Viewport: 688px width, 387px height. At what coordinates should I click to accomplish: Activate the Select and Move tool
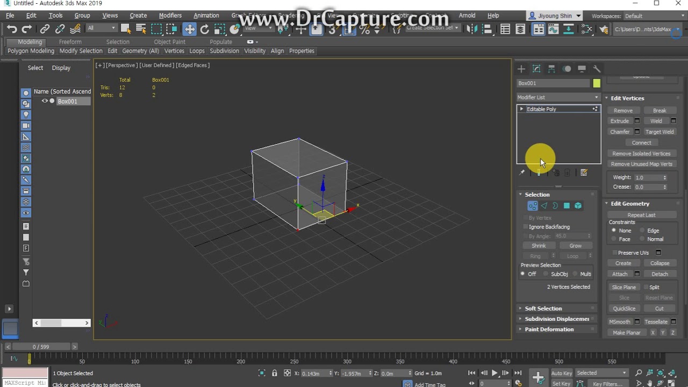tap(189, 29)
